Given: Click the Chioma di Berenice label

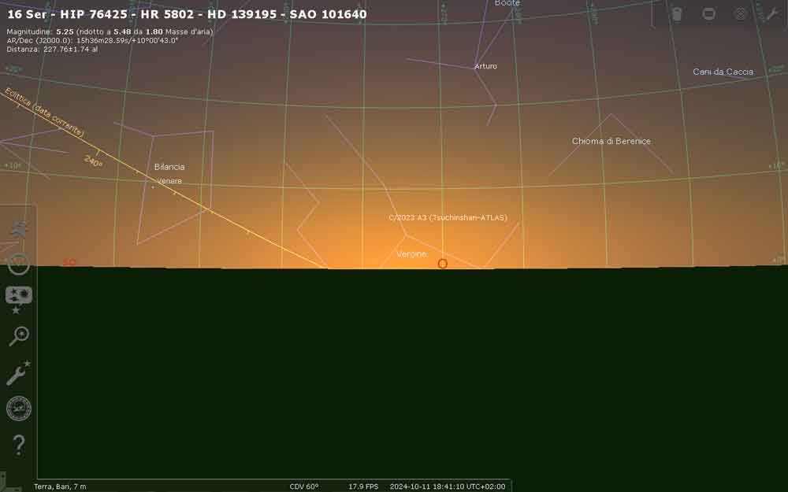Looking at the screenshot, I should [611, 141].
